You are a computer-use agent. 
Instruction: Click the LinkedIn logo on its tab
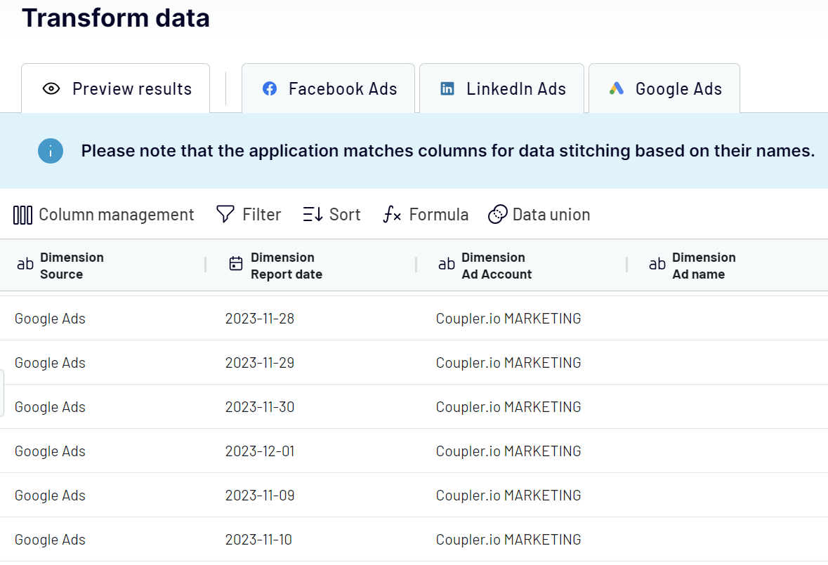click(446, 88)
